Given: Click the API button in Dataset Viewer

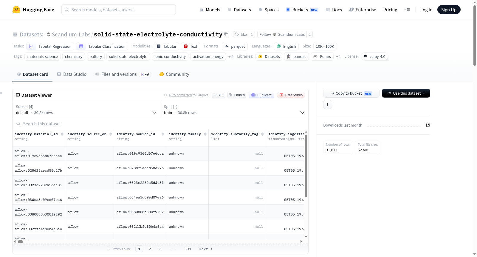Looking at the screenshot, I should tap(219, 95).
